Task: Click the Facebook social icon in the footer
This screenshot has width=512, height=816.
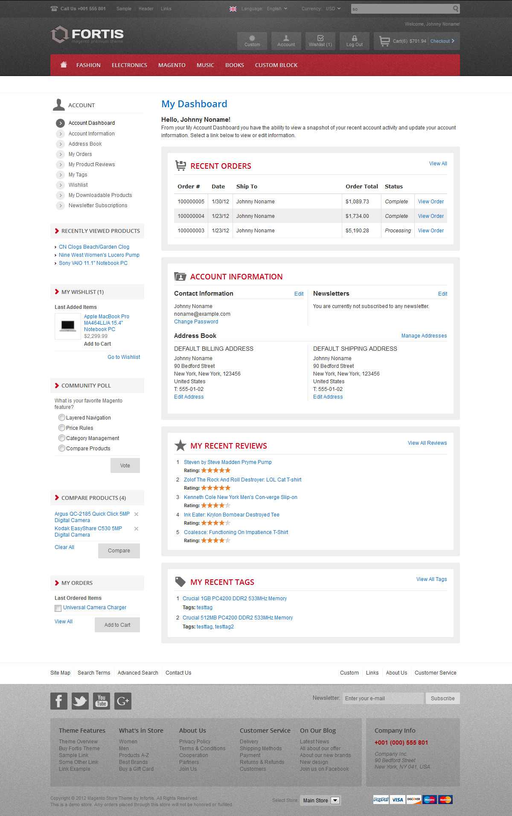Action: (59, 701)
